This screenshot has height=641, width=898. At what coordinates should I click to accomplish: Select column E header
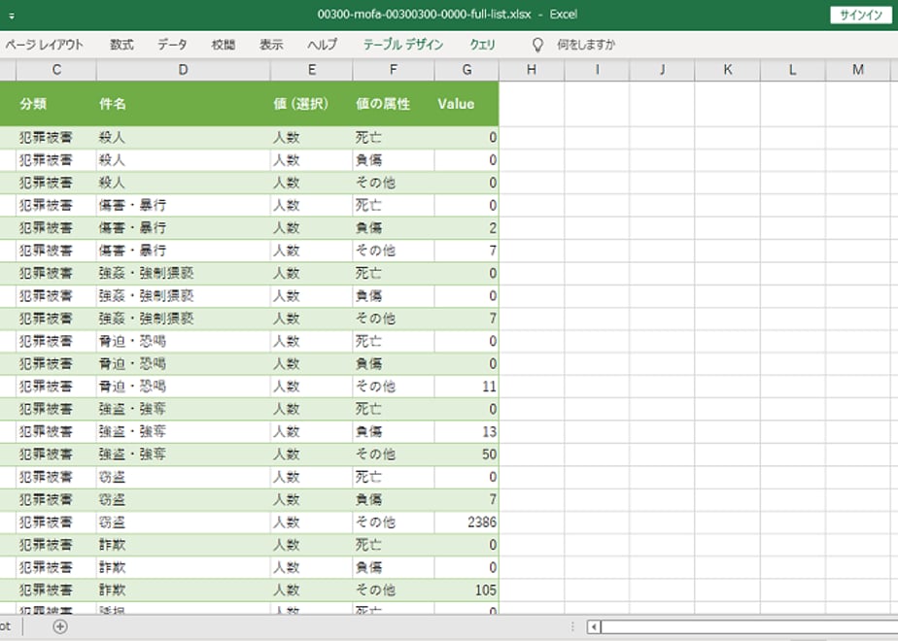click(312, 70)
